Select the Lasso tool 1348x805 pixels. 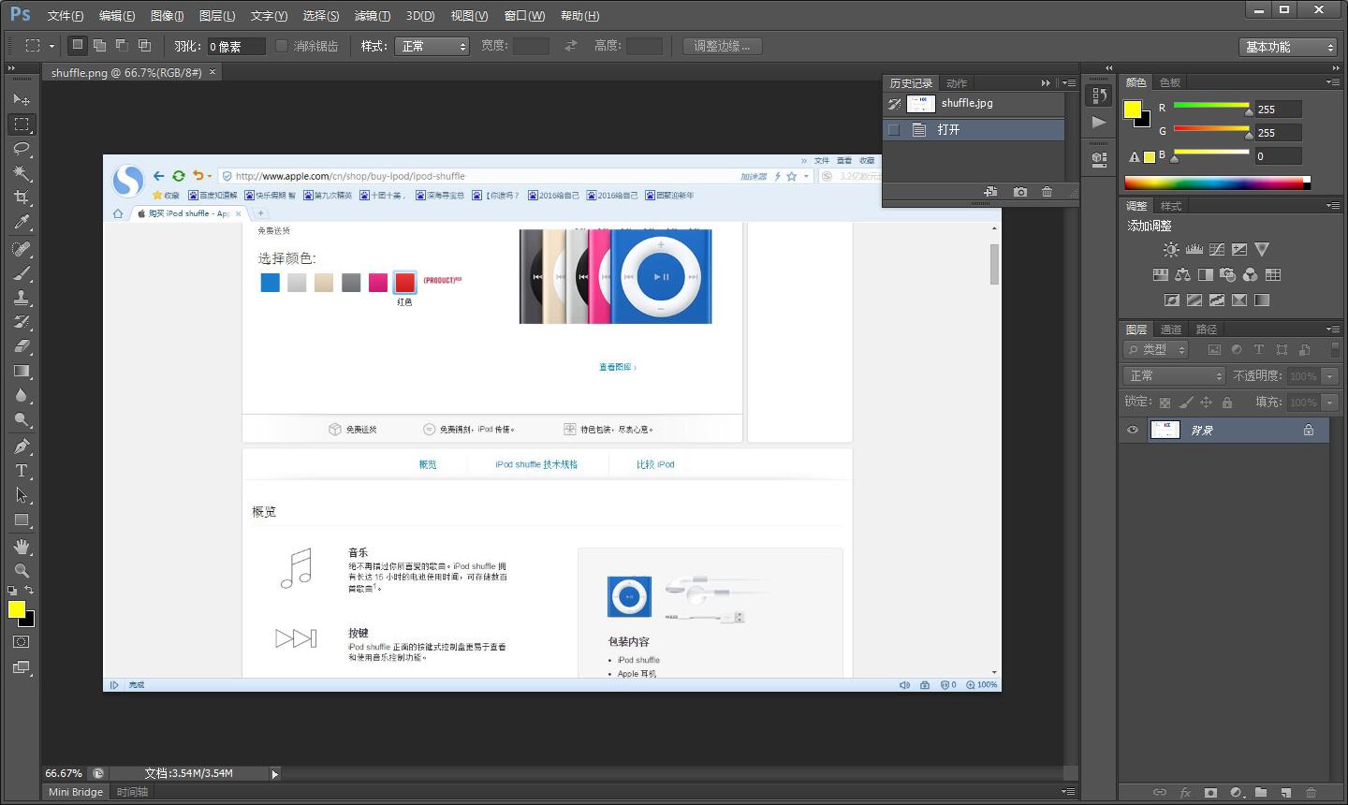[22, 149]
